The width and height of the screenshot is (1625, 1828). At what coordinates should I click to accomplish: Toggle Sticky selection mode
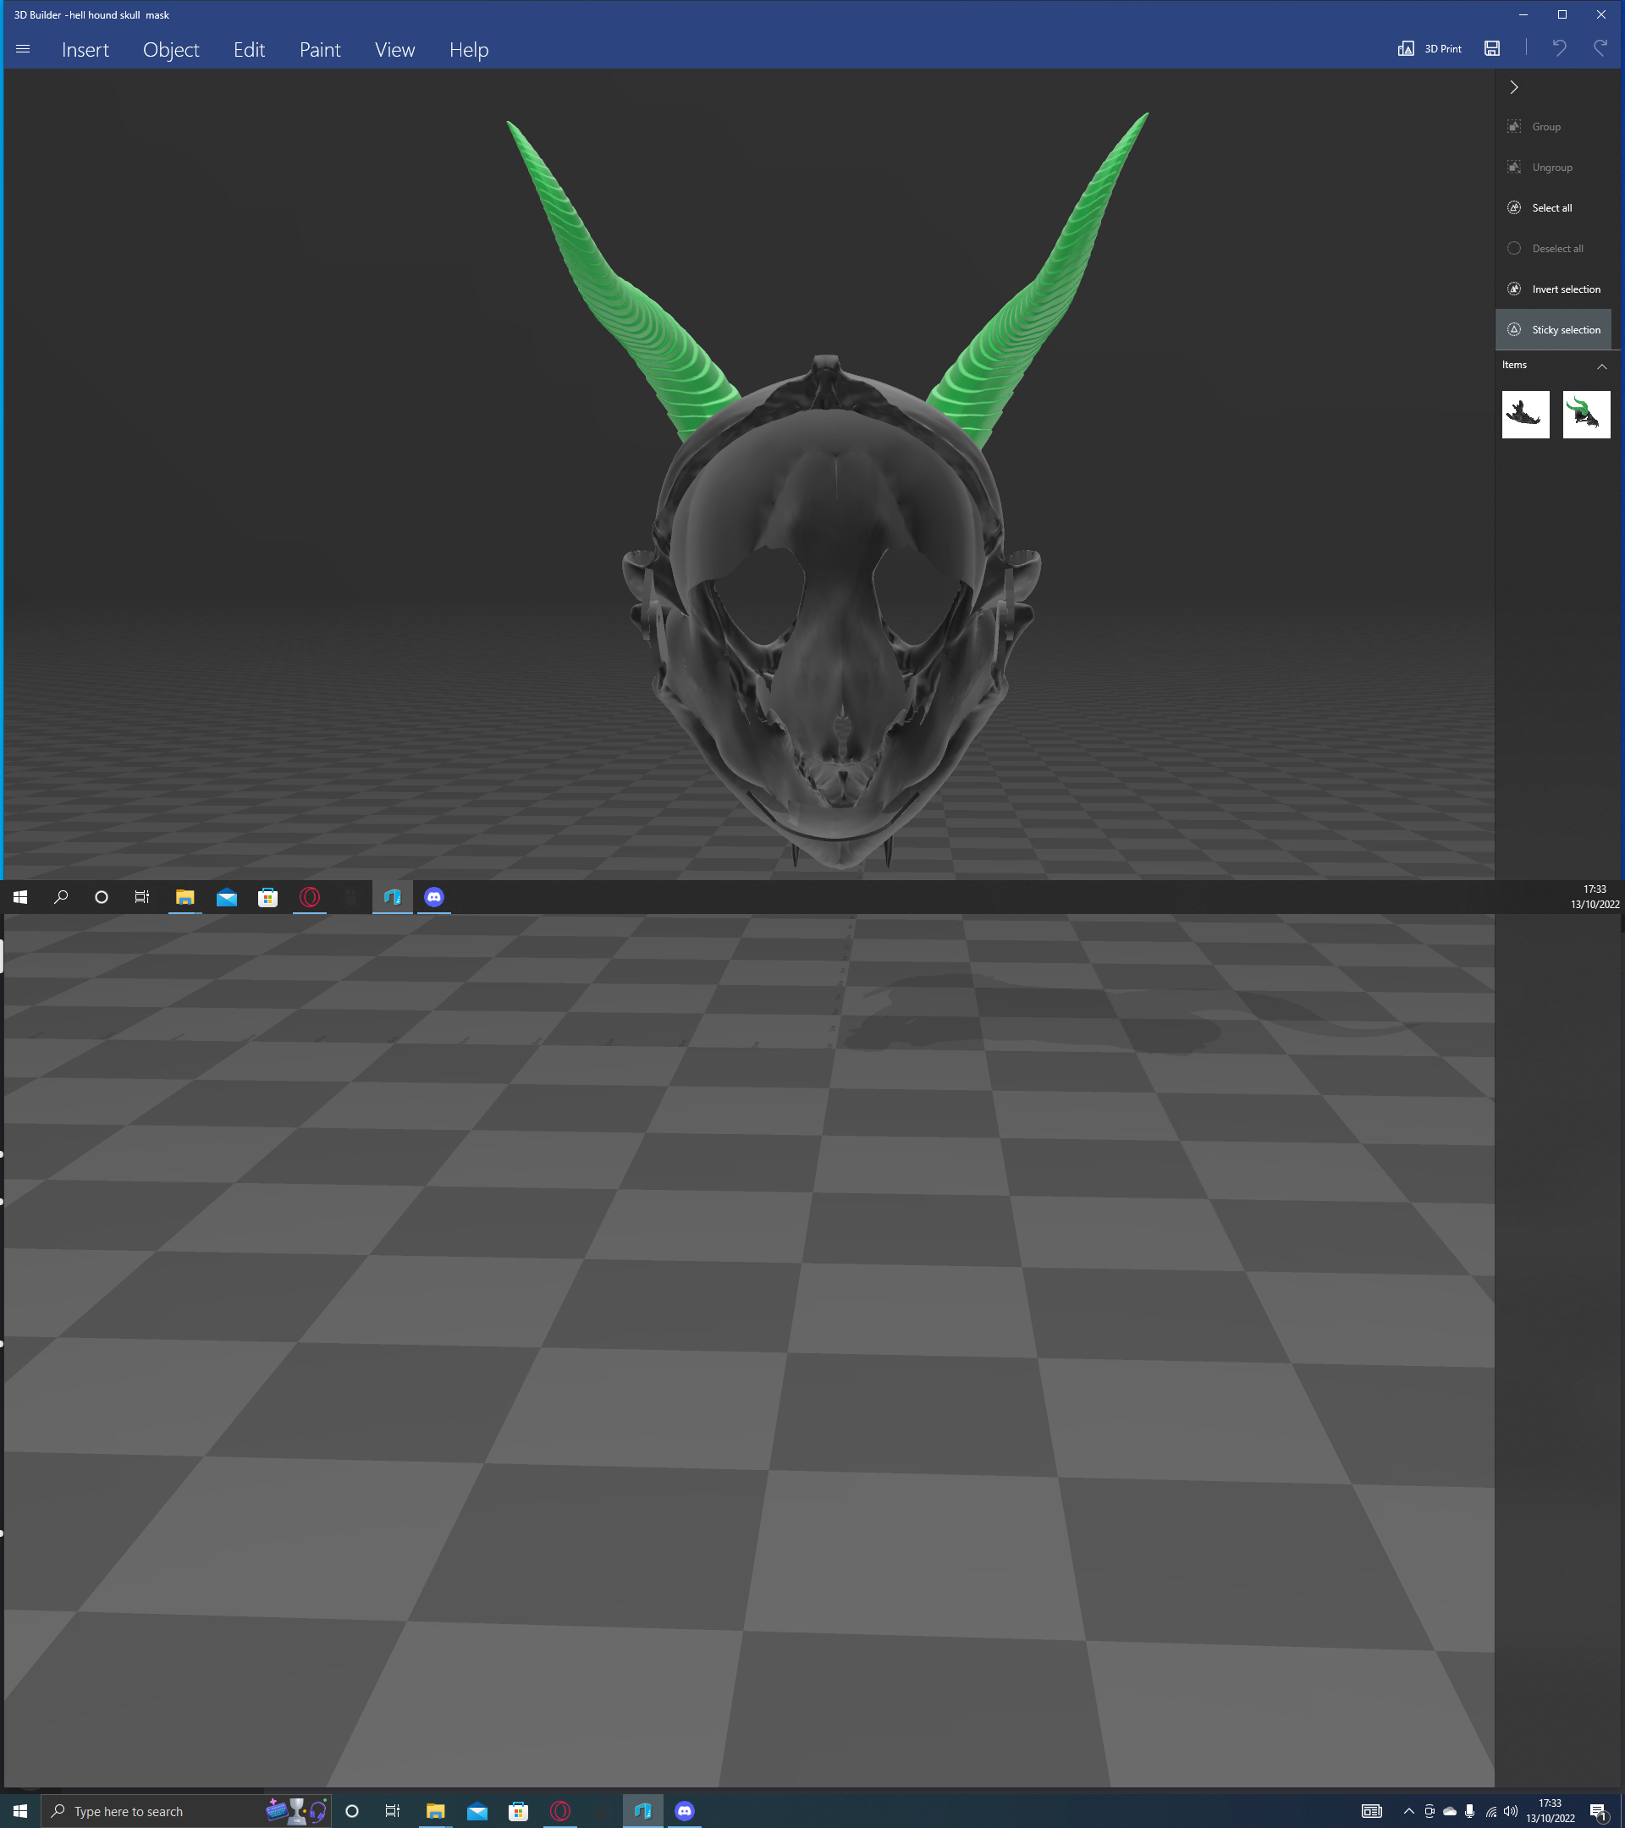pos(1552,329)
